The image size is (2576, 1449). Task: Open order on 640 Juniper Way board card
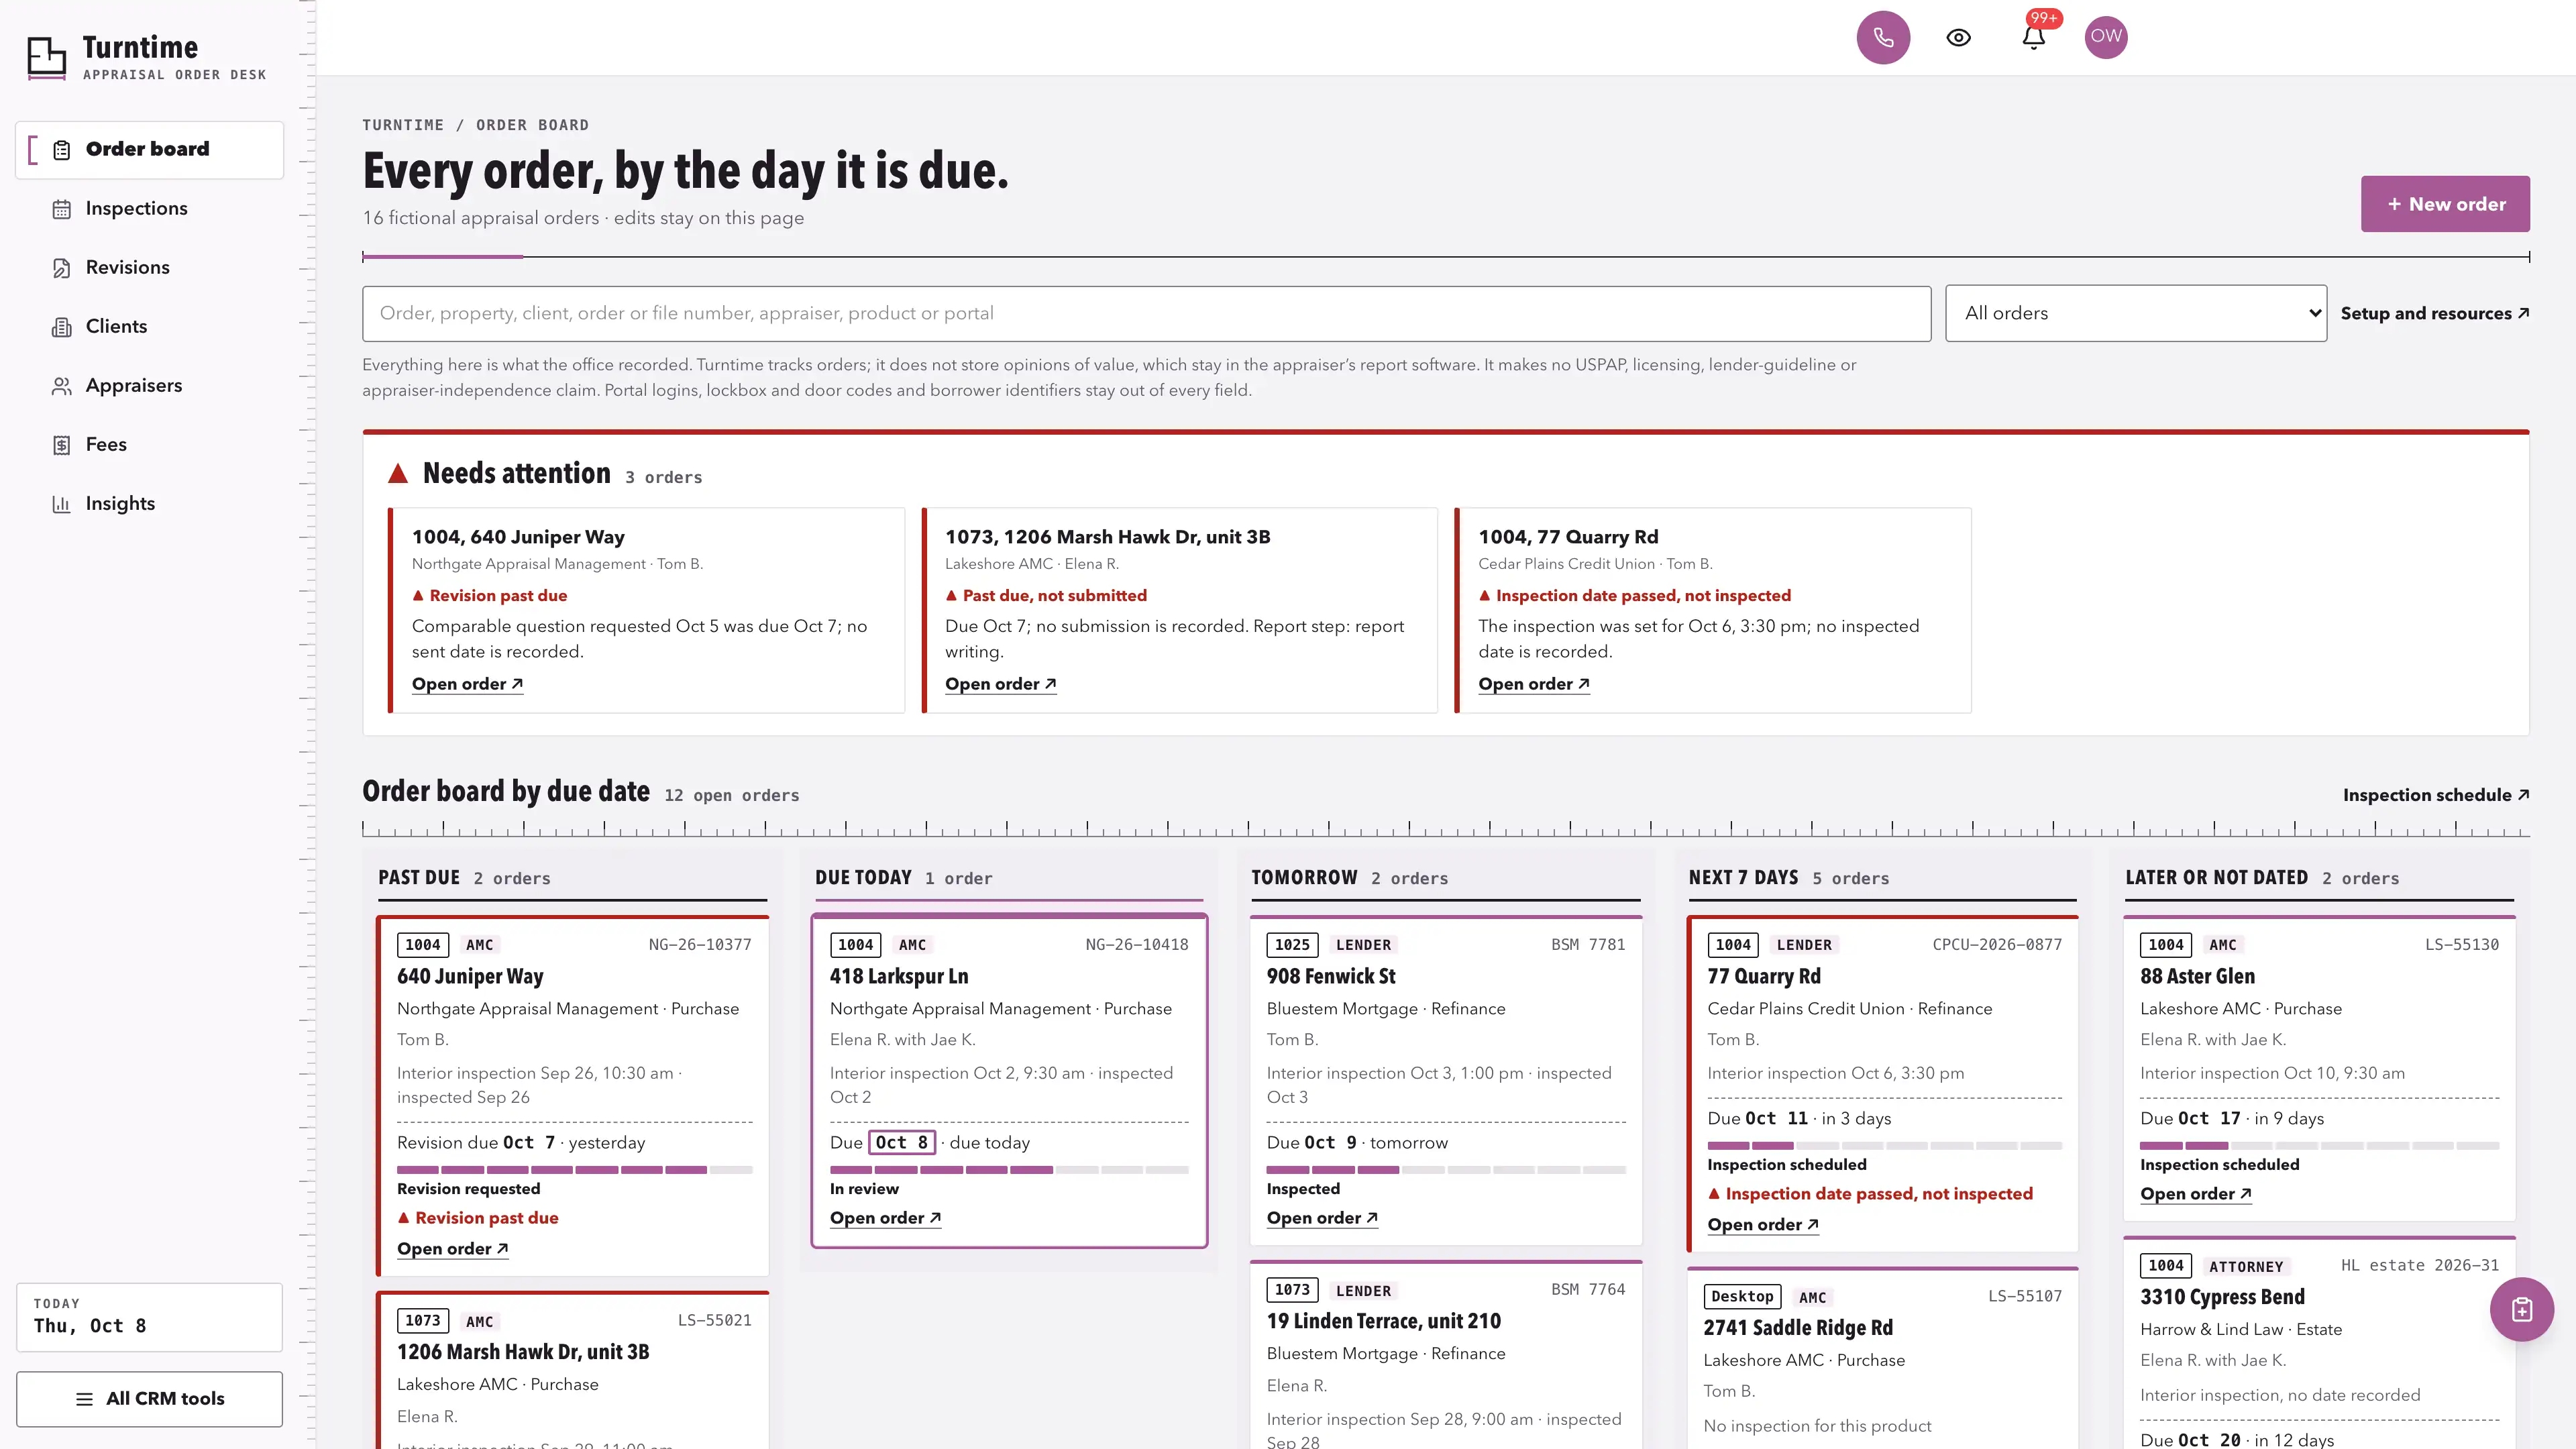pyautogui.click(x=452, y=1249)
